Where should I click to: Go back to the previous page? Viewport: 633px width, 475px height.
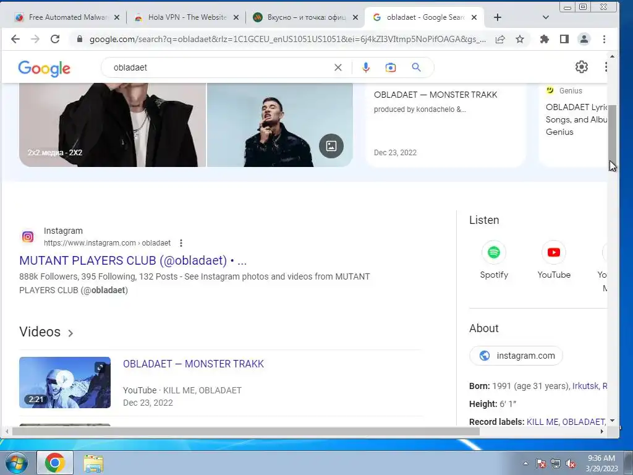[15, 39]
